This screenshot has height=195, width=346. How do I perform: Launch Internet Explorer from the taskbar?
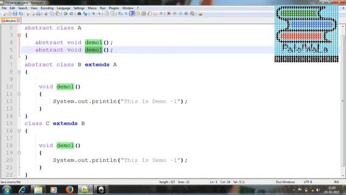pos(23,190)
